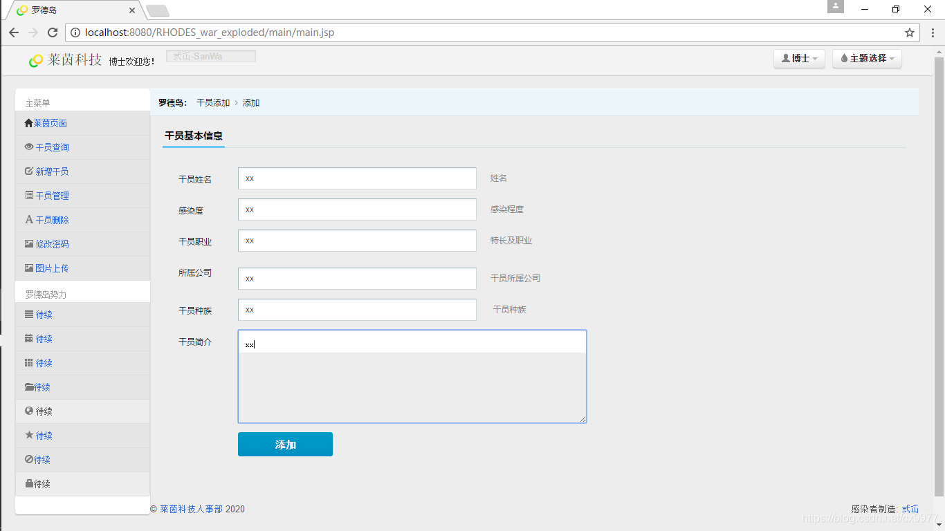Screen dimensions: 945x531
Task: Click the browser forward arrow
Action: 33,32
